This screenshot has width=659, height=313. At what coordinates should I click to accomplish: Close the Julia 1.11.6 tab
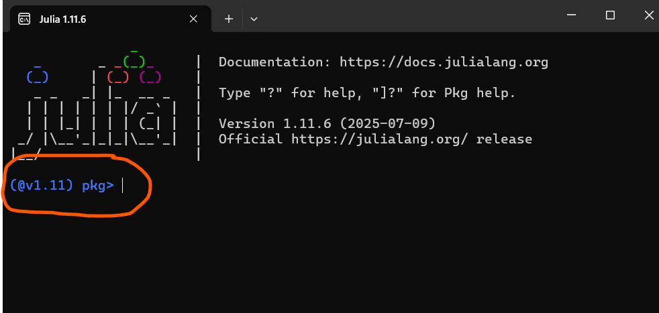pyautogui.click(x=193, y=19)
